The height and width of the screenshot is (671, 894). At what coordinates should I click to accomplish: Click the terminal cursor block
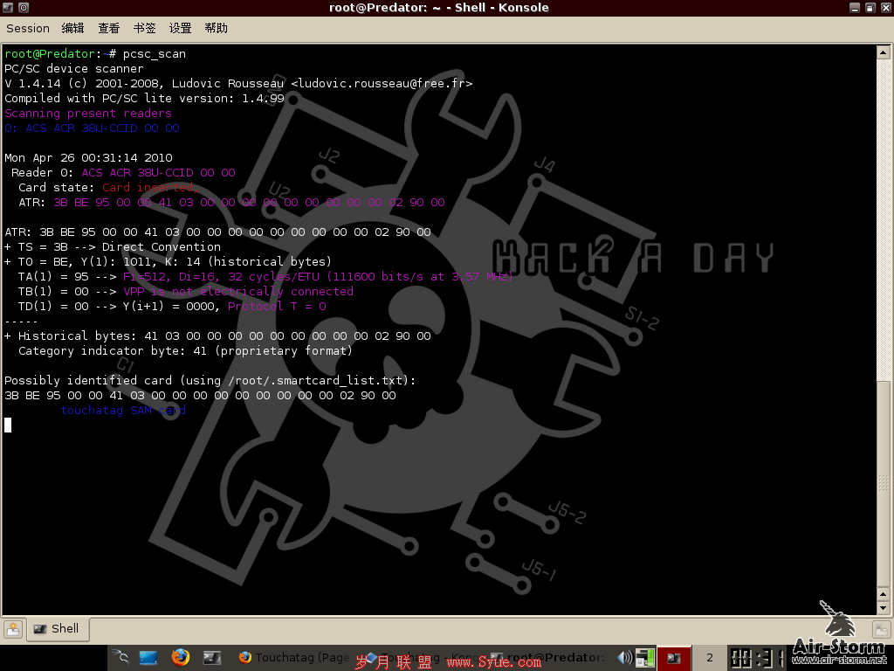pos(8,425)
